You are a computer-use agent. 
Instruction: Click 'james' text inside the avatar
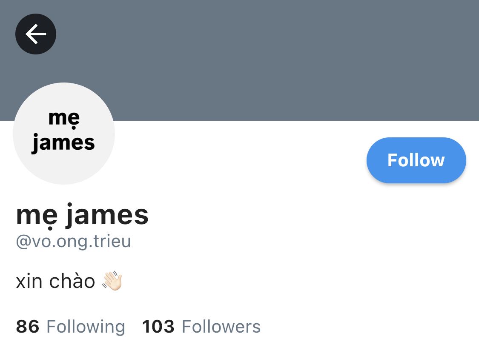coord(63,143)
